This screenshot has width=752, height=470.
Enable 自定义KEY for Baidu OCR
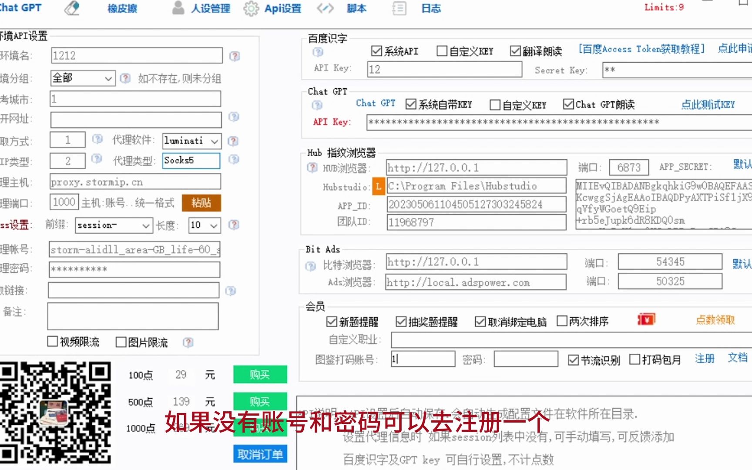click(442, 51)
